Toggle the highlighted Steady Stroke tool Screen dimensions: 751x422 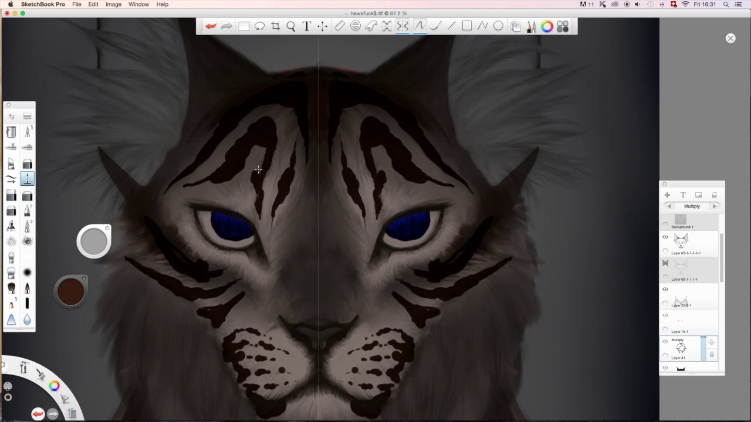[420, 26]
